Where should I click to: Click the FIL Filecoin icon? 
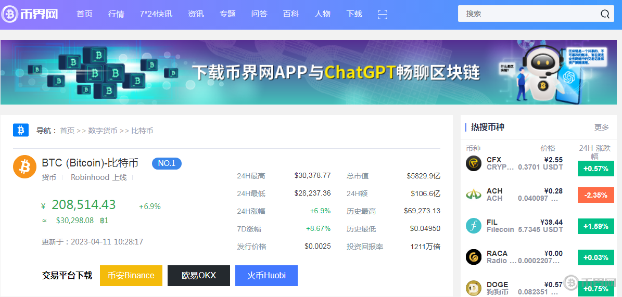[474, 226]
